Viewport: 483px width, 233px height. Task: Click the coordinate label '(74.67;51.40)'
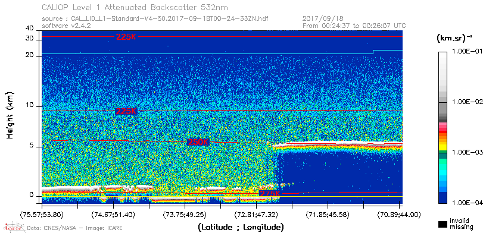click(x=113, y=214)
